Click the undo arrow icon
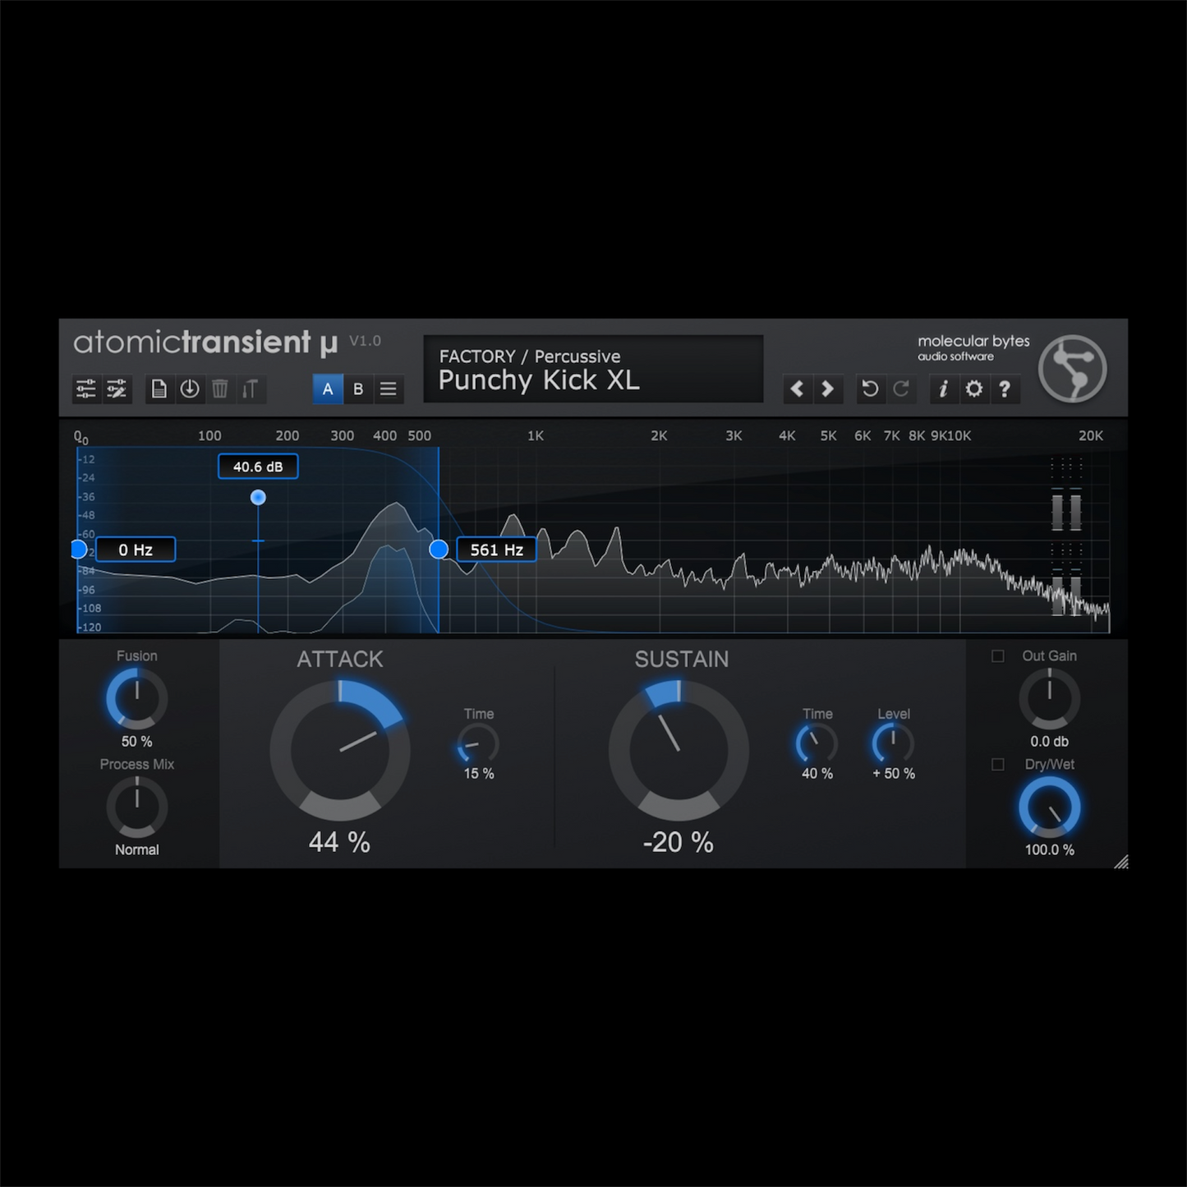The height and width of the screenshot is (1187, 1187). 870,389
